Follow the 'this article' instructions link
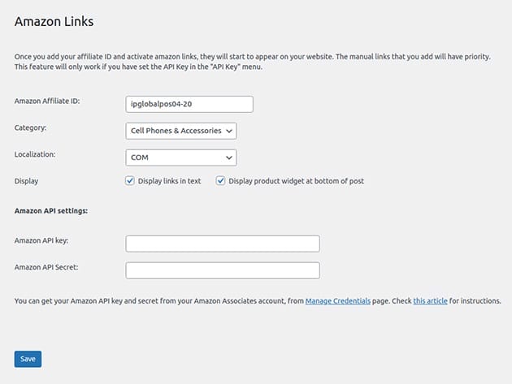Viewport: 512px width, 384px height. click(430, 301)
